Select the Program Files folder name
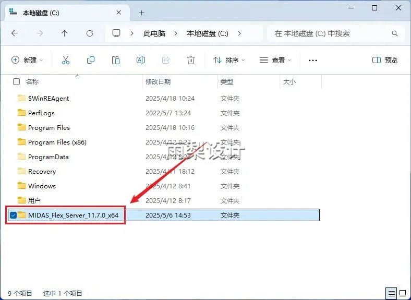The width and height of the screenshot is (411, 300). (x=49, y=128)
